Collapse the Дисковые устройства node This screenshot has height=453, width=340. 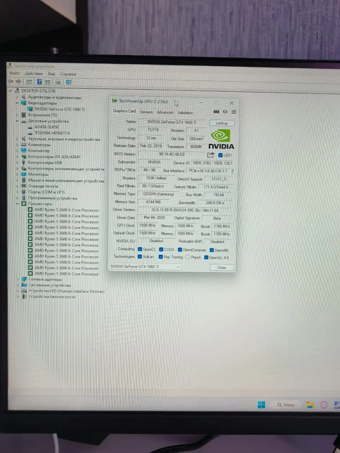point(17,121)
